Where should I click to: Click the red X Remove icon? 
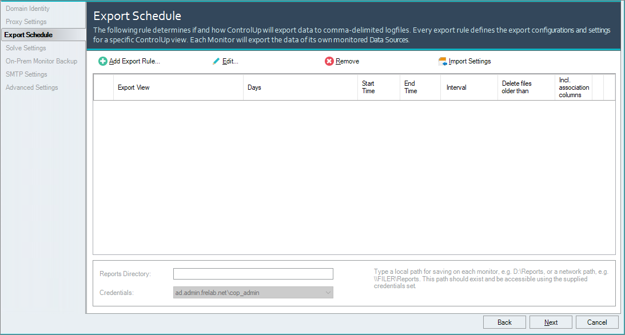click(329, 61)
